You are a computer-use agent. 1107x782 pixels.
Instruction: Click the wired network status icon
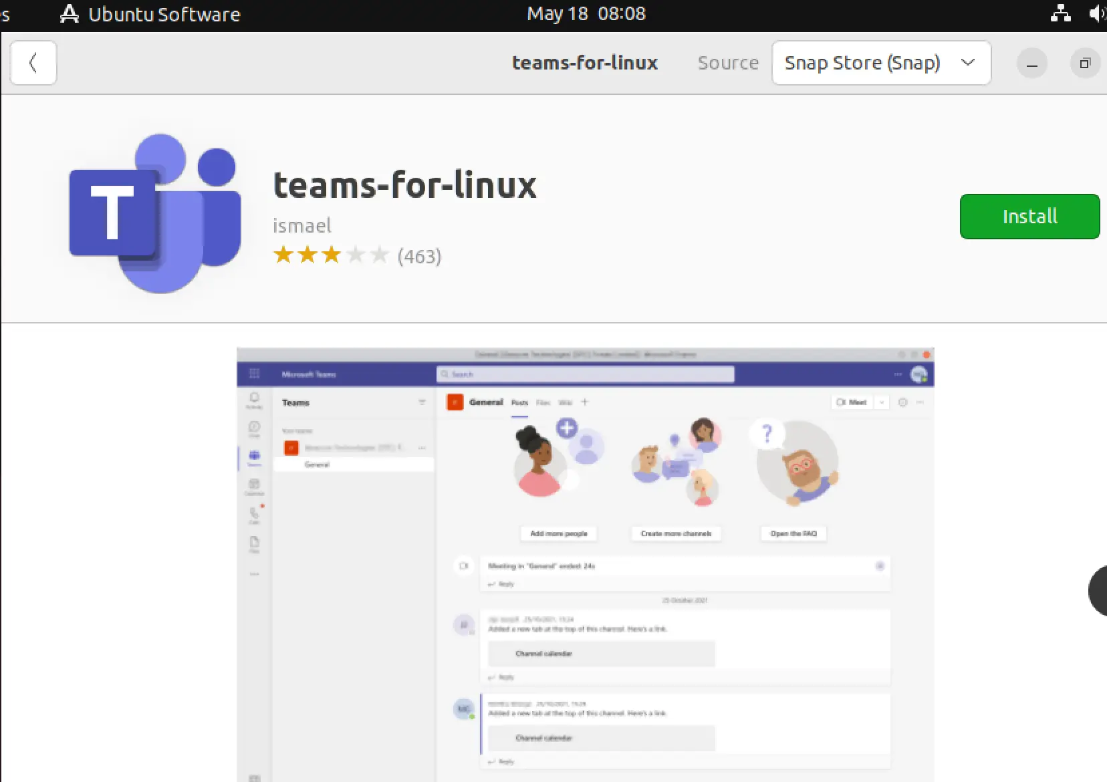tap(1060, 13)
